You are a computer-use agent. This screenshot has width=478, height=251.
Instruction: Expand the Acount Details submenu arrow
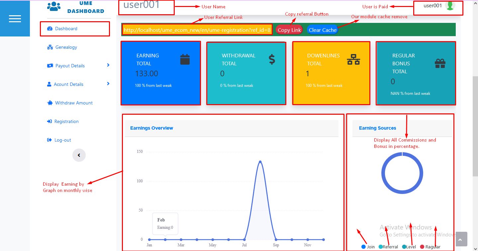108,84
